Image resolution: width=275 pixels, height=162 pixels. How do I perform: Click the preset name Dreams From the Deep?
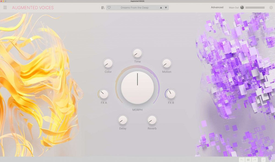point(135,8)
